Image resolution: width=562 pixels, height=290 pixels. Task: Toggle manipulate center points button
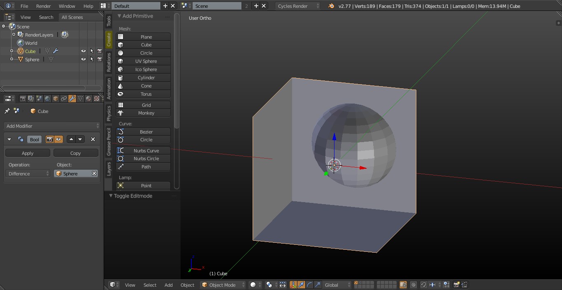click(x=283, y=285)
